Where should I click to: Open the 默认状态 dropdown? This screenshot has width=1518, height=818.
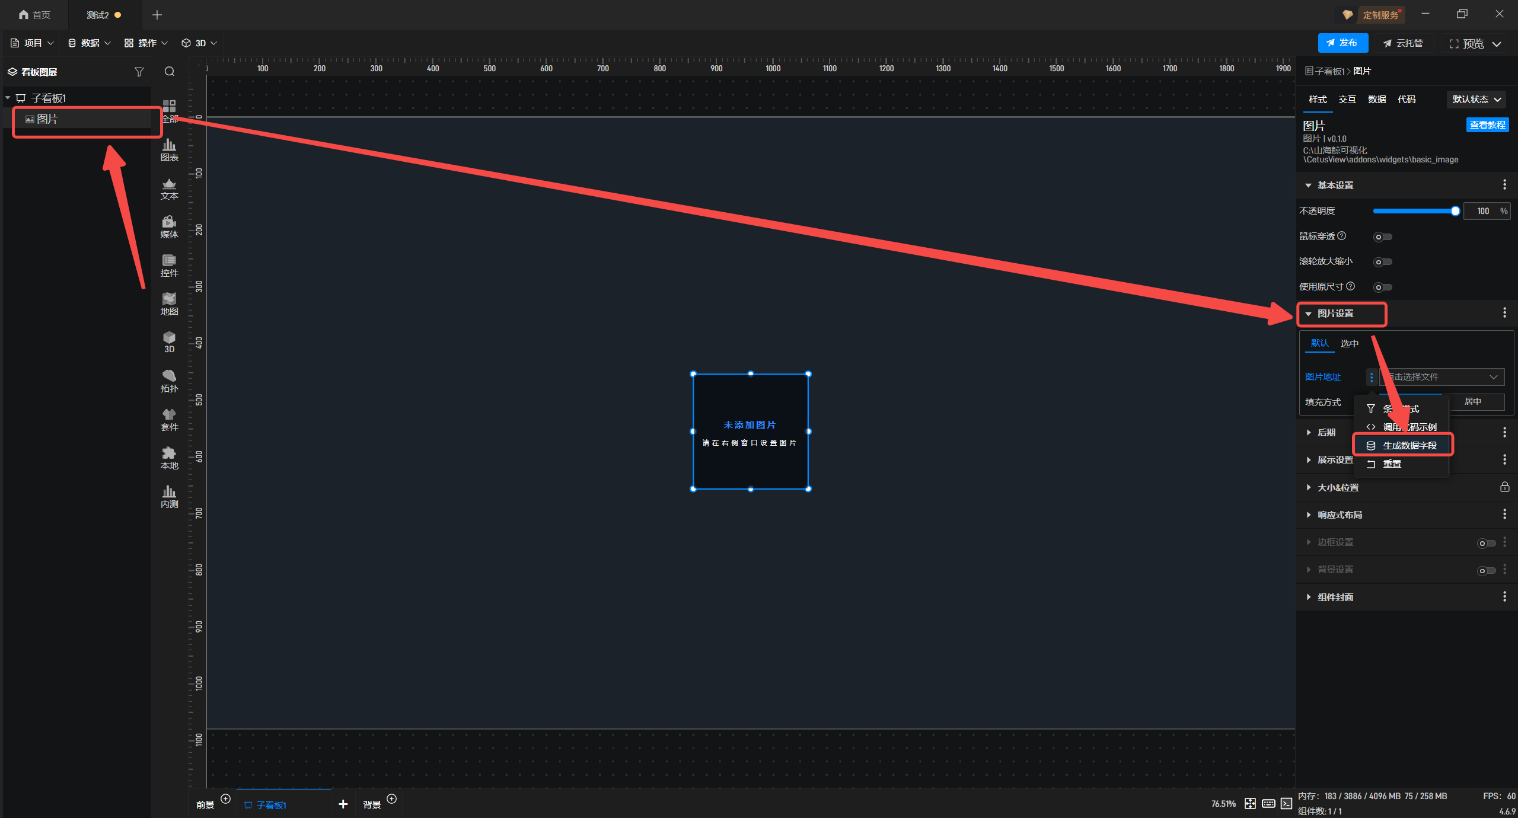pyautogui.click(x=1475, y=100)
